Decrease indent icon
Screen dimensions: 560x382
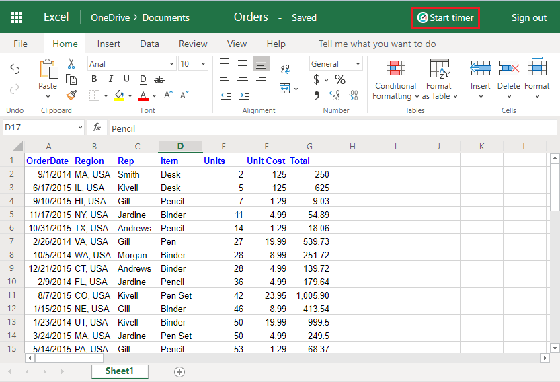coord(226,95)
